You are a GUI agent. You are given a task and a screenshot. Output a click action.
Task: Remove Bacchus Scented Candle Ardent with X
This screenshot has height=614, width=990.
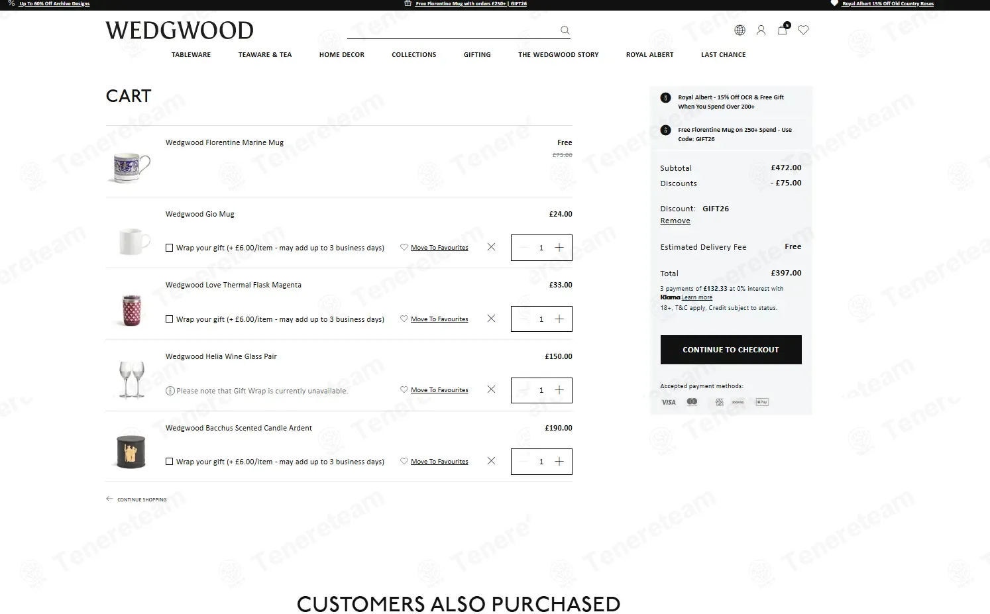pyautogui.click(x=491, y=461)
